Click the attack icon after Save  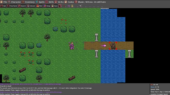point(60,6)
